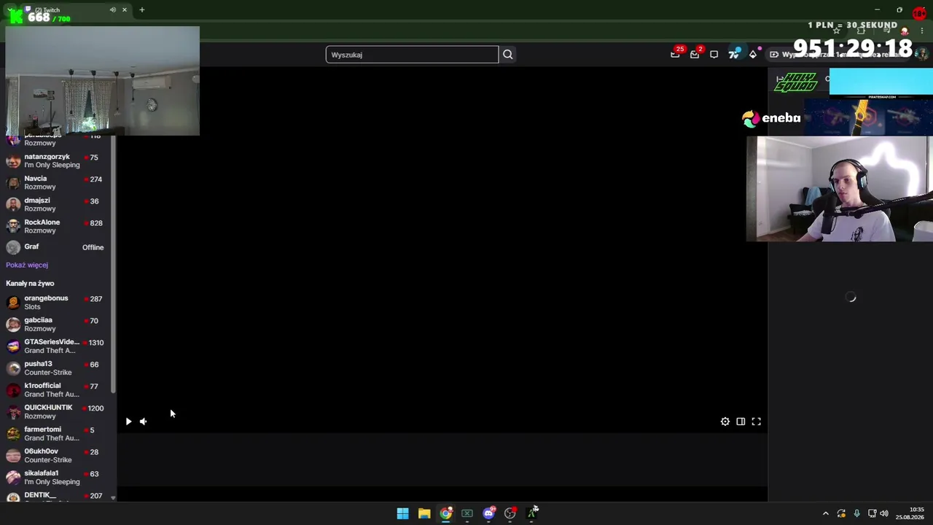Open player settings gear
The image size is (933, 525).
pyautogui.click(x=725, y=421)
